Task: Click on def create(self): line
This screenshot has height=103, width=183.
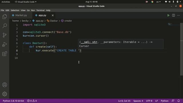Action: [43, 47]
